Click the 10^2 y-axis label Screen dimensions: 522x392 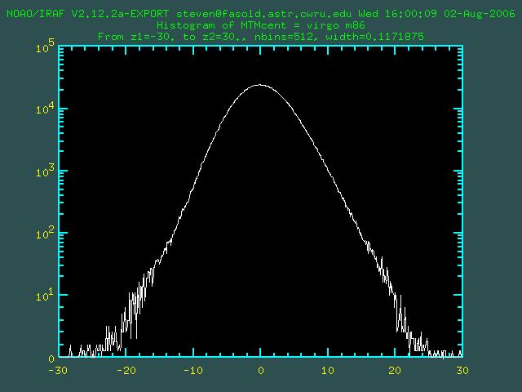tap(45, 233)
